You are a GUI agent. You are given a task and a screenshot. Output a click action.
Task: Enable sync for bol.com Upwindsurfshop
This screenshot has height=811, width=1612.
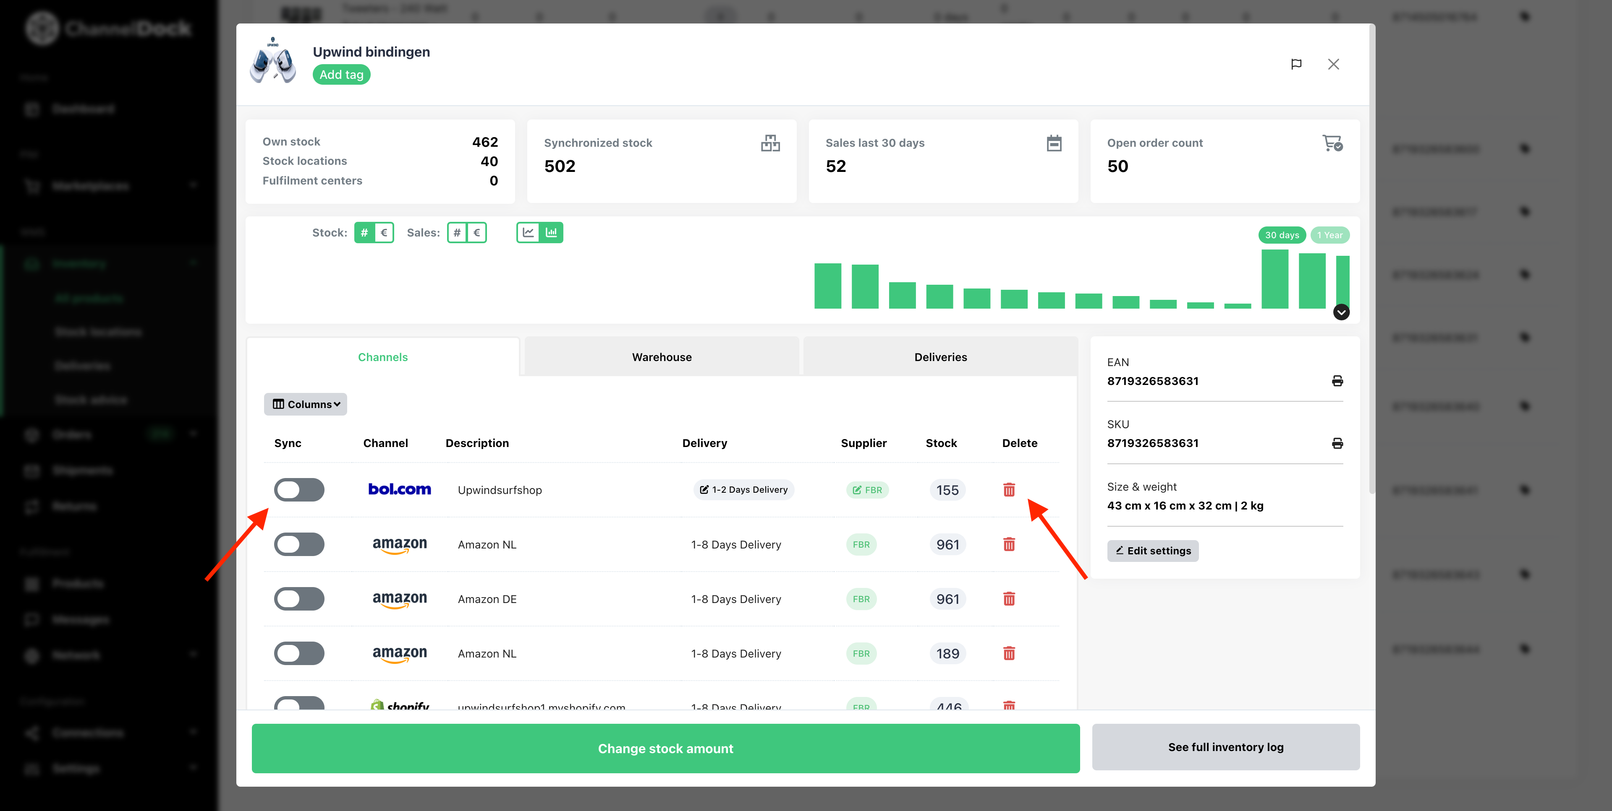pos(299,490)
